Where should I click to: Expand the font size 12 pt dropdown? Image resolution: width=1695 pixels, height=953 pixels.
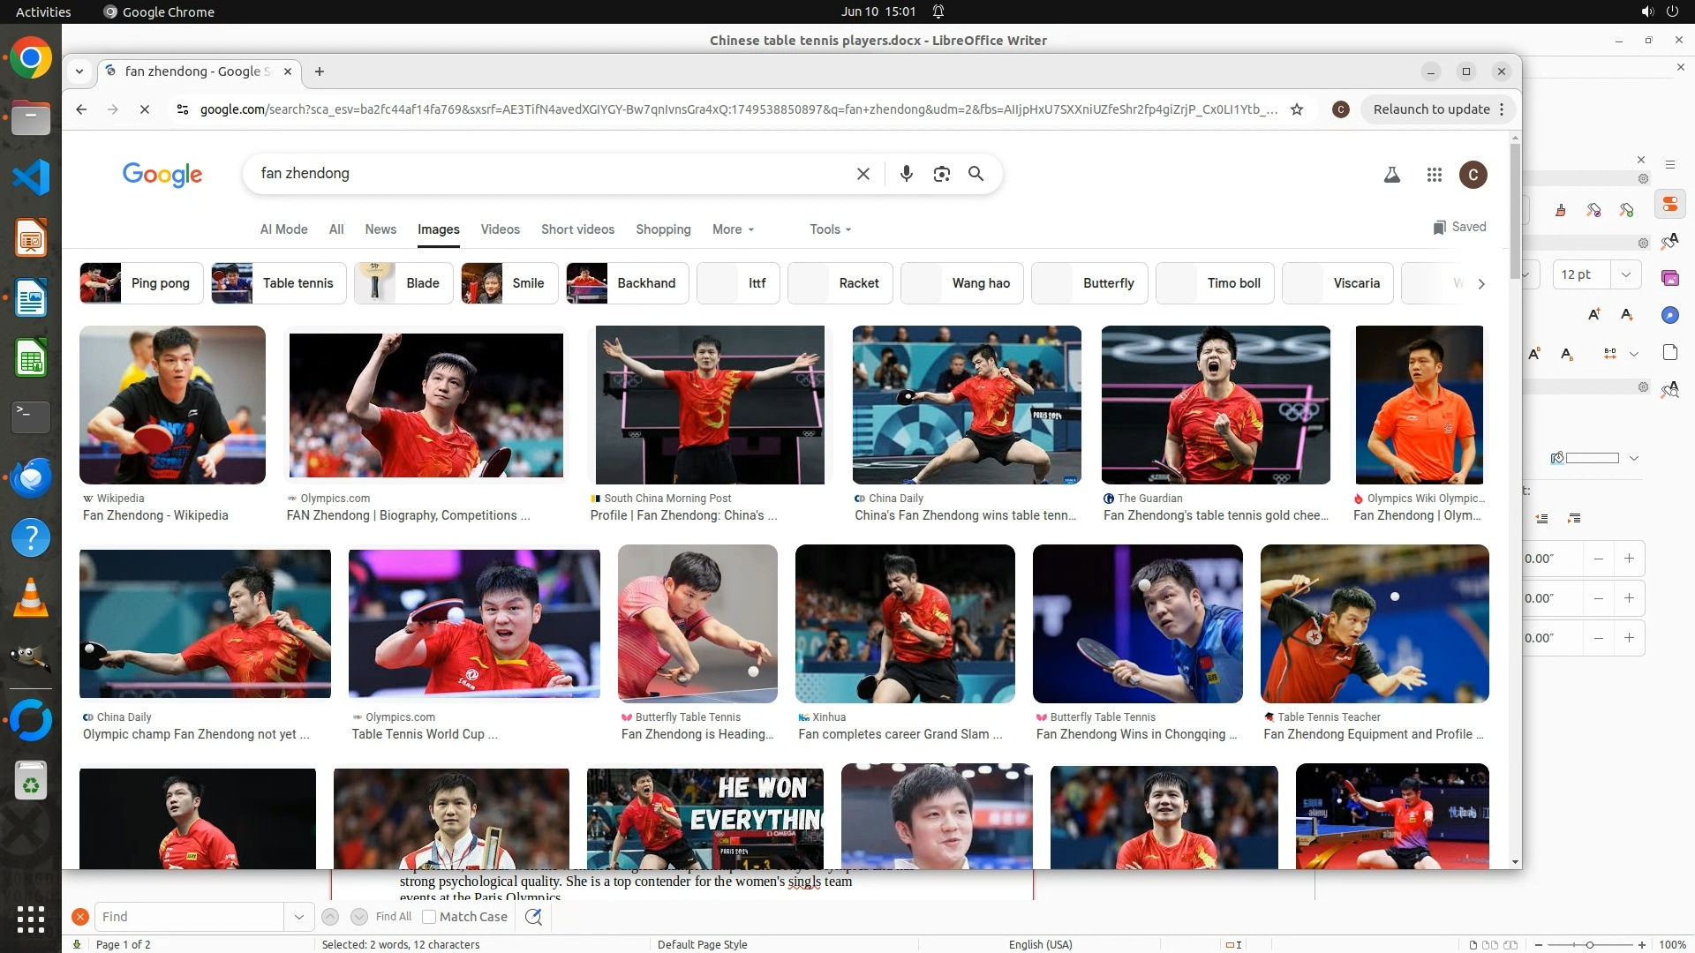1625,274
